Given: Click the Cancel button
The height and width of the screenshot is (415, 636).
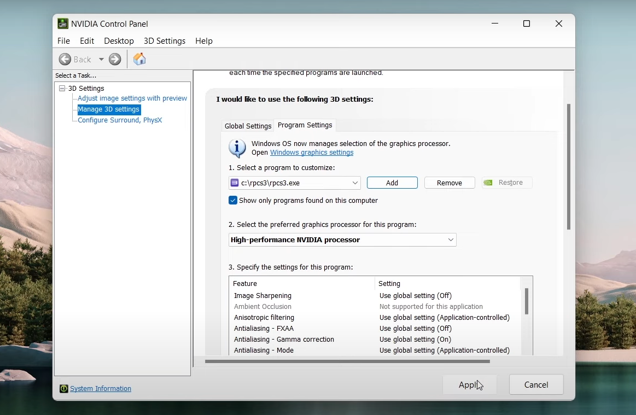Looking at the screenshot, I should (536, 384).
